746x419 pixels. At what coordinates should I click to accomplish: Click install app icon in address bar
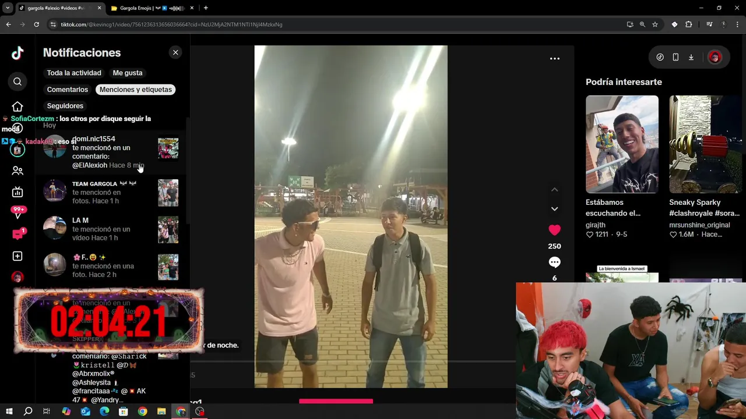(630, 24)
